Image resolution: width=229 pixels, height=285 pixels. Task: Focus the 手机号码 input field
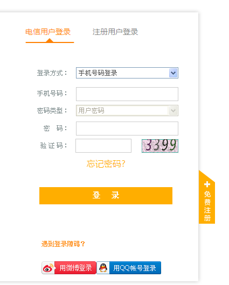(x=127, y=94)
